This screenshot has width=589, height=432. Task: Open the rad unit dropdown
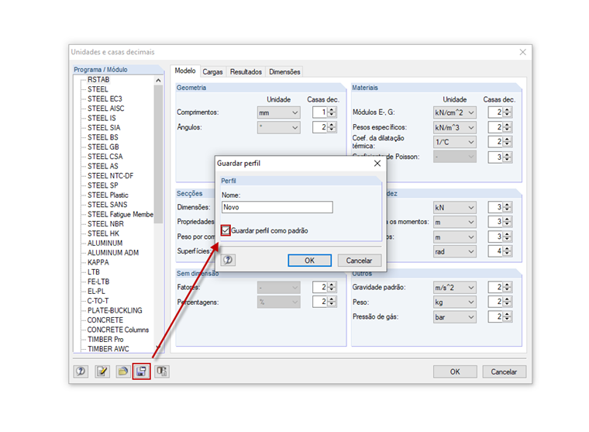(454, 251)
